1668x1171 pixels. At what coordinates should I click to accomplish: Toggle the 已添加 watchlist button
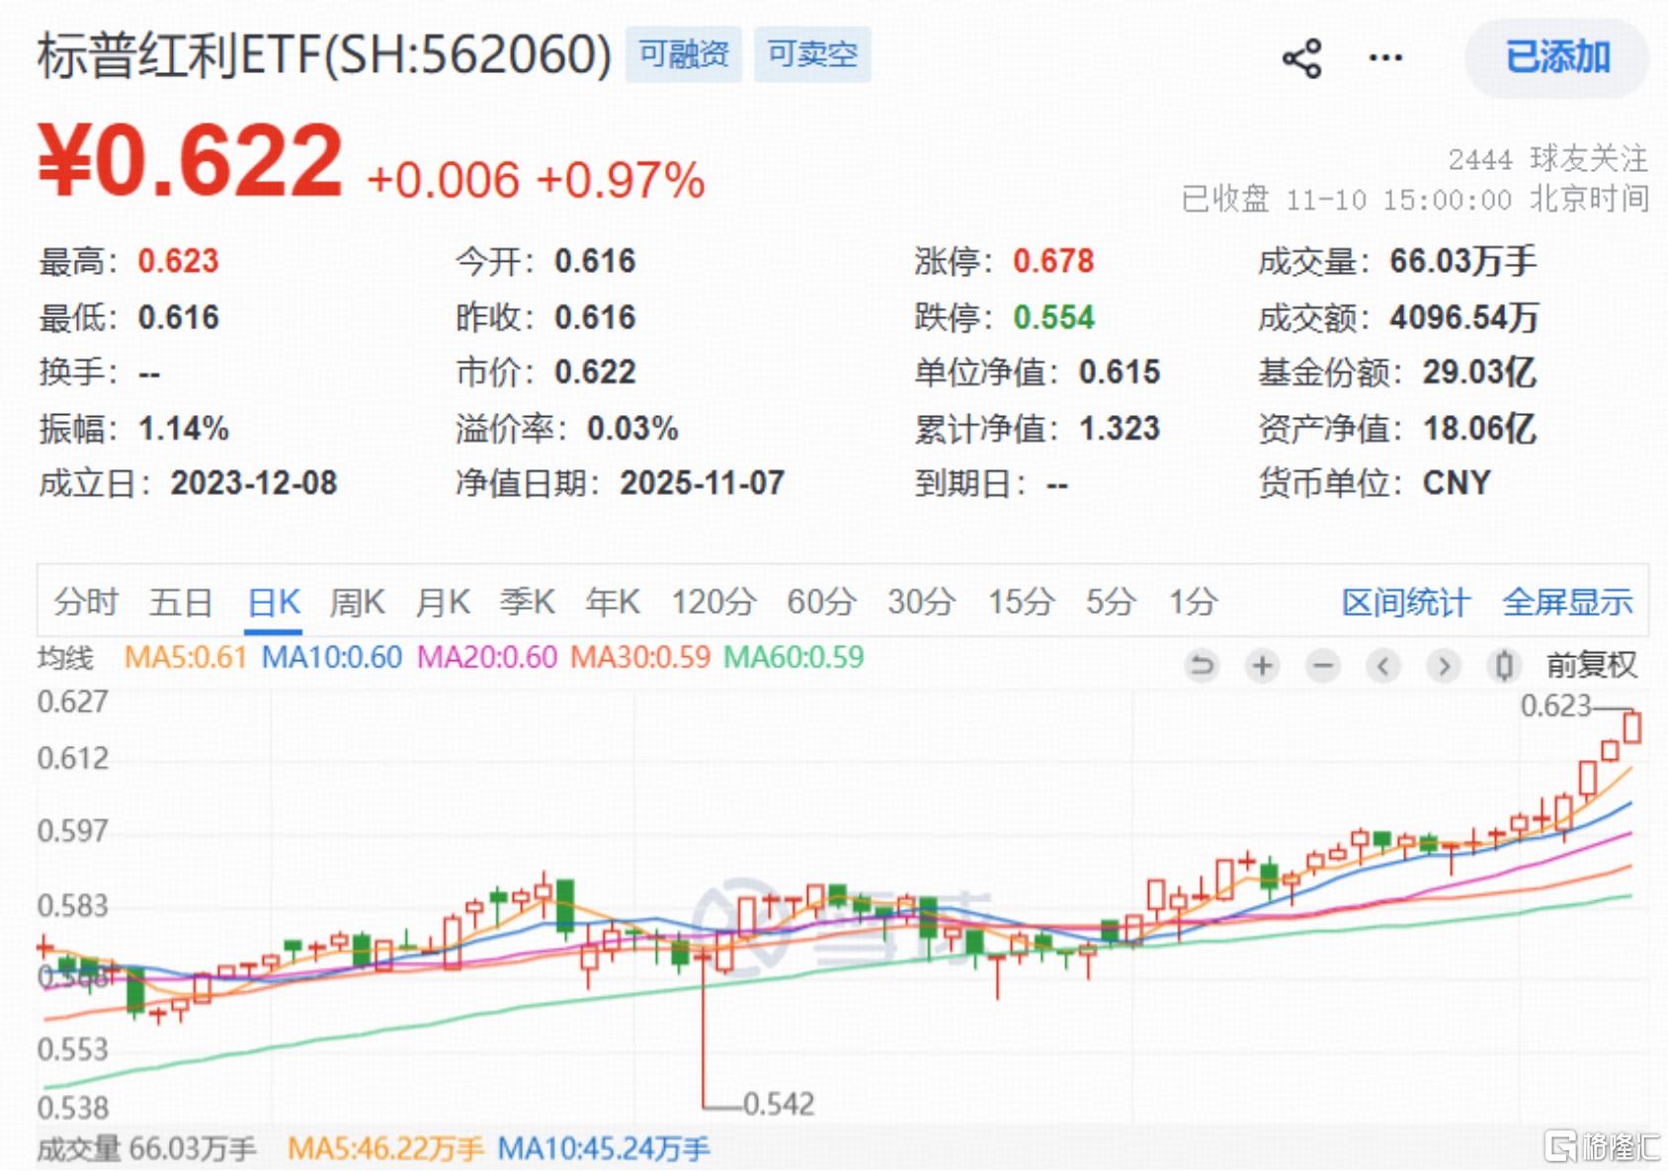[x=1556, y=58]
